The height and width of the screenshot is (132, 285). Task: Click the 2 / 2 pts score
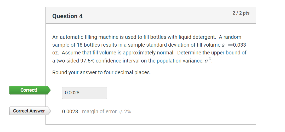pos(241,13)
